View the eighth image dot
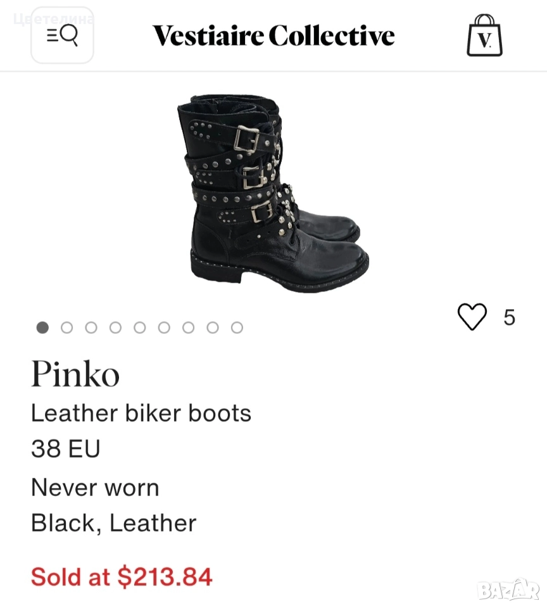547x608 pixels. pyautogui.click(x=213, y=327)
